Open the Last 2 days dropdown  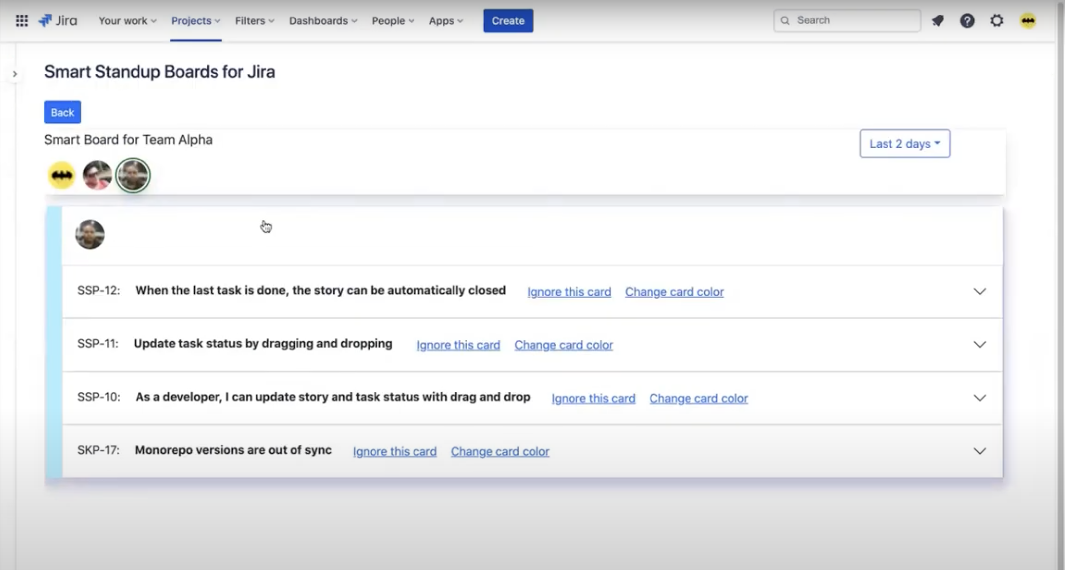(x=905, y=144)
